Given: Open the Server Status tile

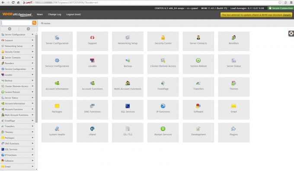Looking at the screenshot, I should (233, 64).
